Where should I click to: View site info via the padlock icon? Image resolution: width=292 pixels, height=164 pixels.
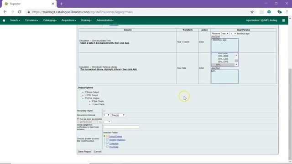click(x=28, y=12)
